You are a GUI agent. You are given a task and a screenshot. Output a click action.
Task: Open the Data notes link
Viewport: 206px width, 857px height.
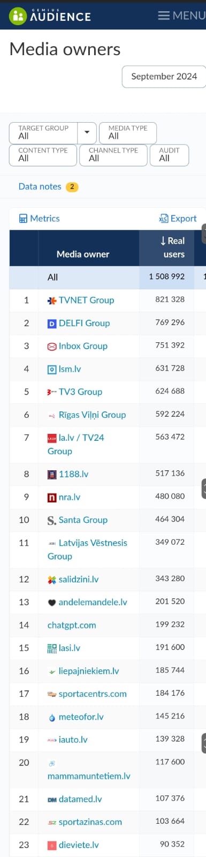pyautogui.click(x=40, y=186)
